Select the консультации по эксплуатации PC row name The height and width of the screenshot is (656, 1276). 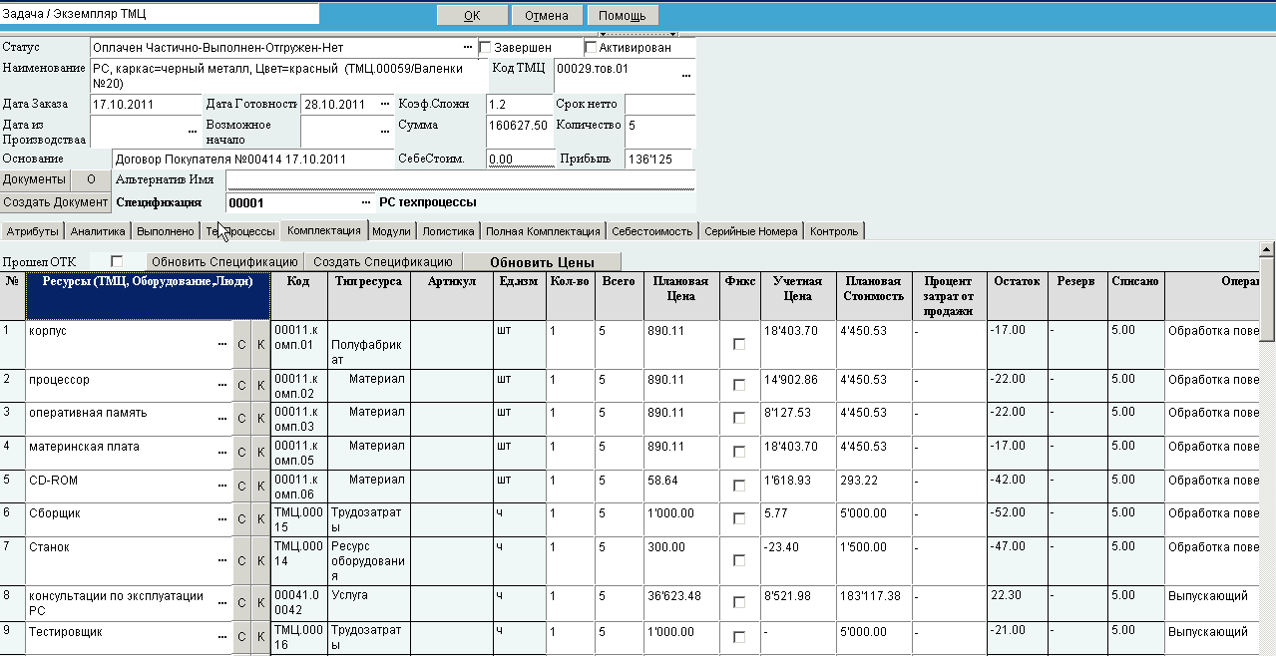(x=116, y=602)
